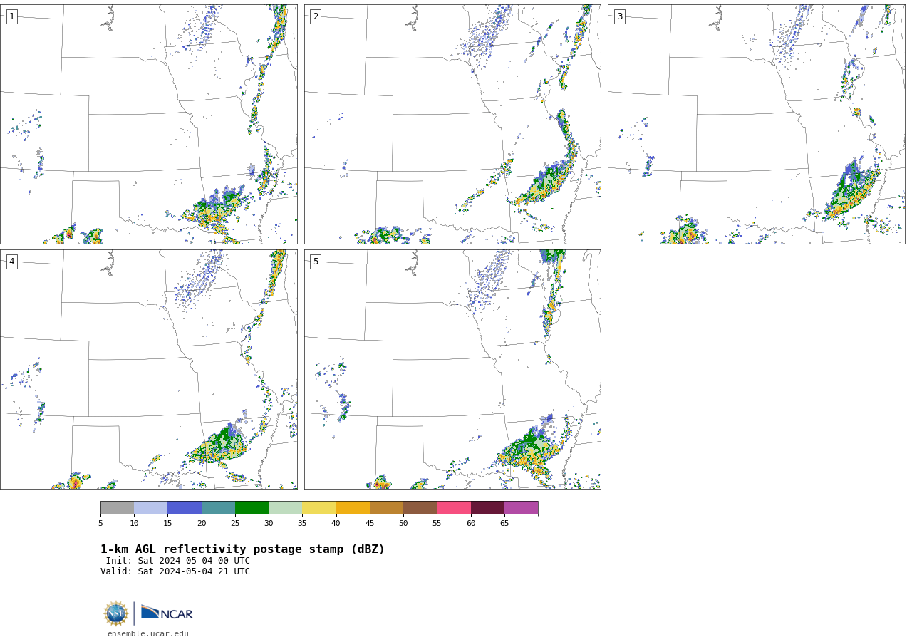Viewport: 912px width, 642px height.
Task: Click the tan 45-50 dBZ swatch
Action: click(386, 508)
